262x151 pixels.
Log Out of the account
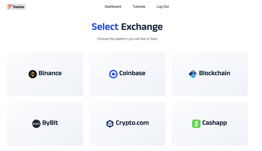point(163,7)
